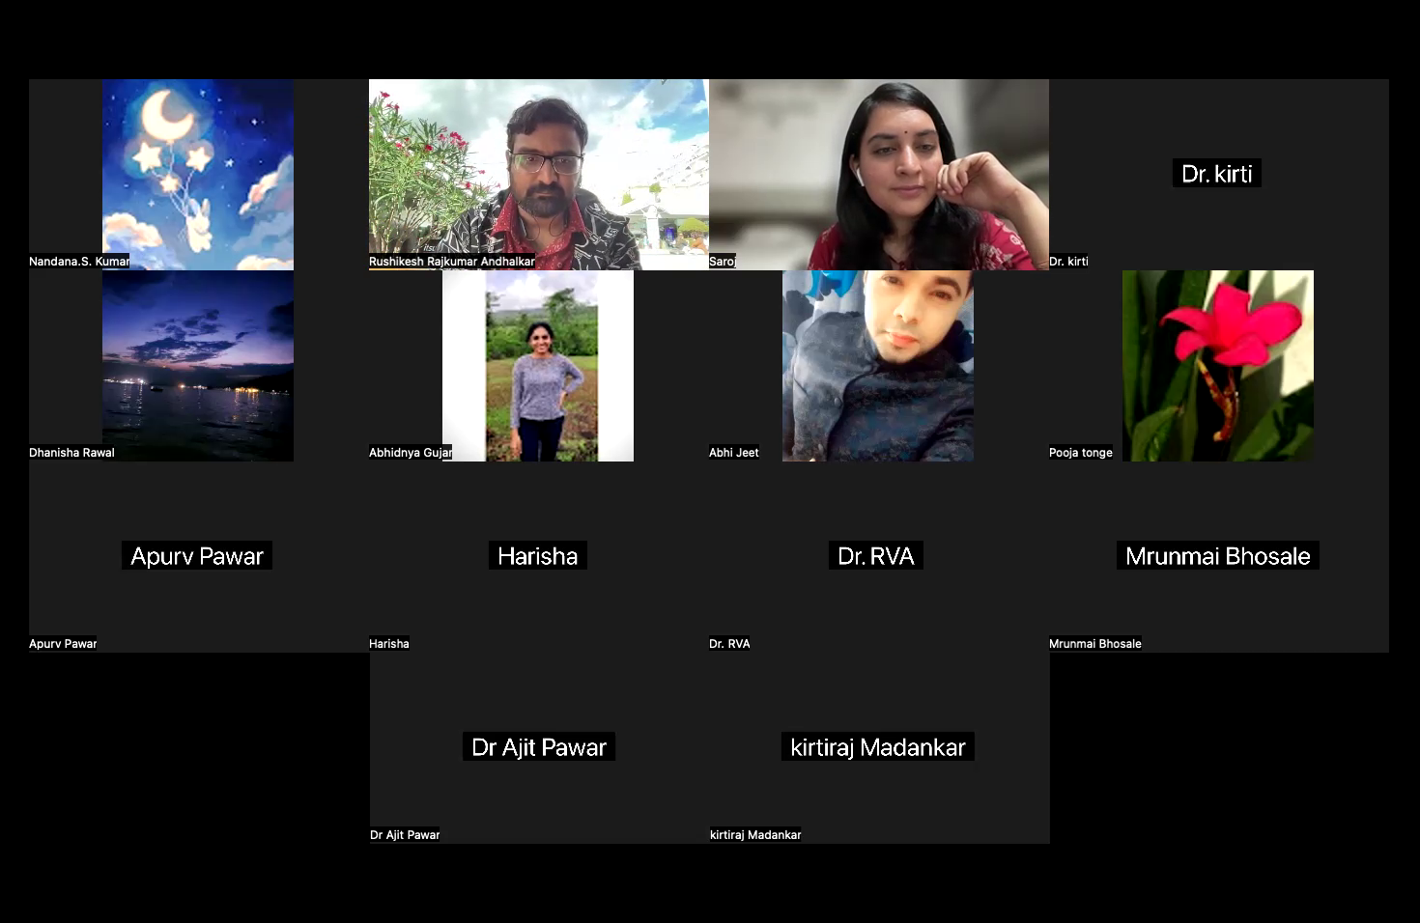Viewport: 1420px width, 923px height.
Task: Click the large Dr. kirti name placeholder
Action: coord(1216,174)
